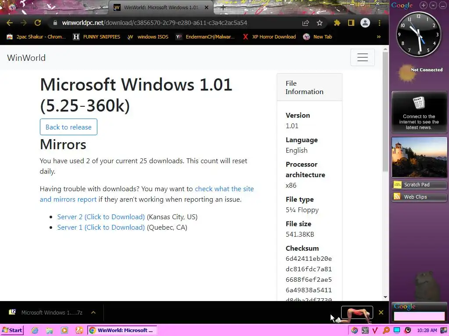
Task: Click news gadget panel
Action: 419,112
